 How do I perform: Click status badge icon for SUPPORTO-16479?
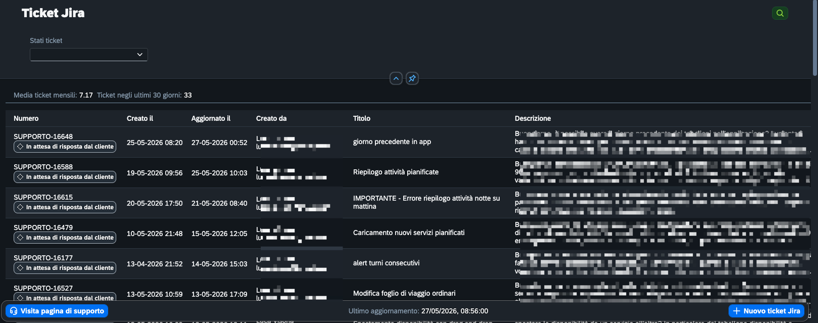(20, 238)
